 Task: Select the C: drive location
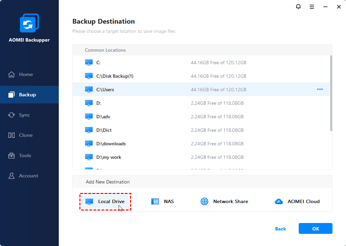[x=98, y=63]
